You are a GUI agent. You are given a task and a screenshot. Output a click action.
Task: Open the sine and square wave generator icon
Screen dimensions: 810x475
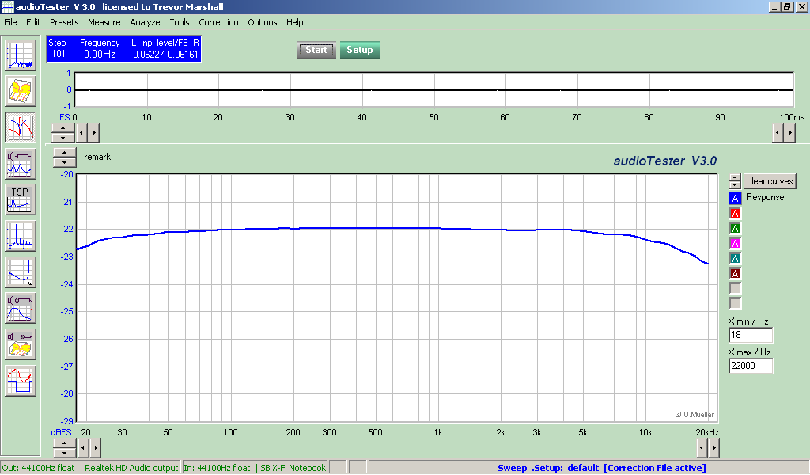coord(20,381)
